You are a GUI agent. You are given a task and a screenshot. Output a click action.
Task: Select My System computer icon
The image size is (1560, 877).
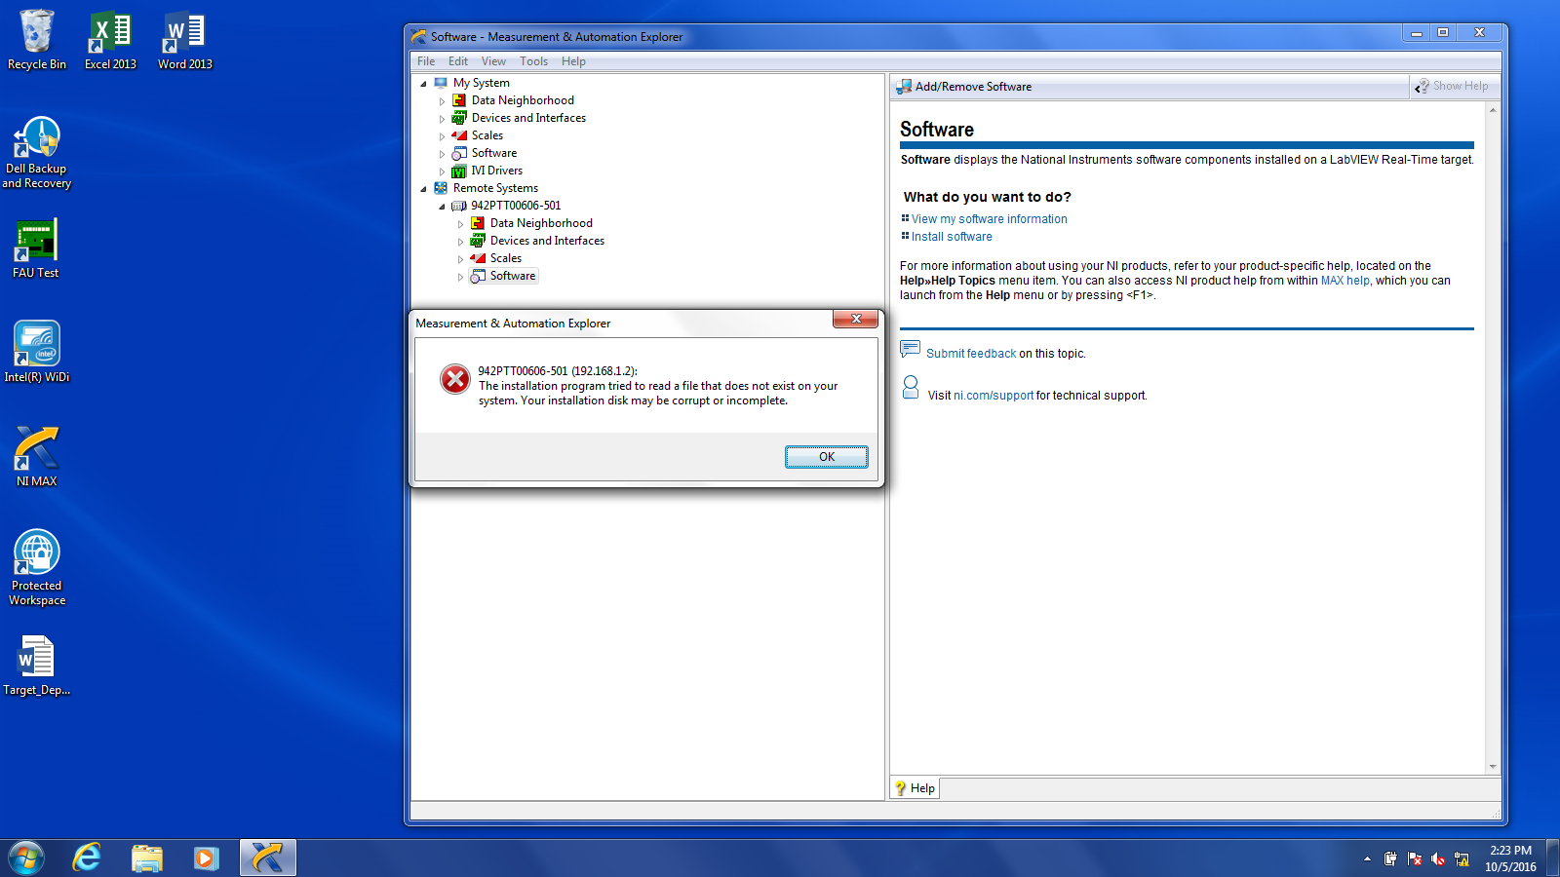pyautogui.click(x=441, y=83)
